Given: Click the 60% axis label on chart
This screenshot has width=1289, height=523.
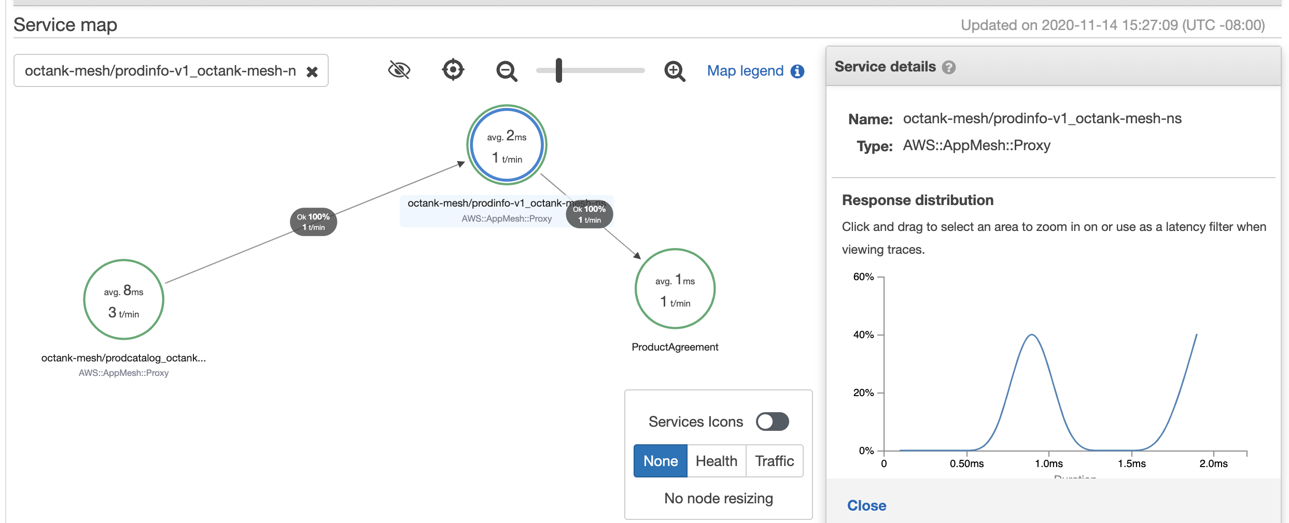Looking at the screenshot, I should click(x=863, y=277).
